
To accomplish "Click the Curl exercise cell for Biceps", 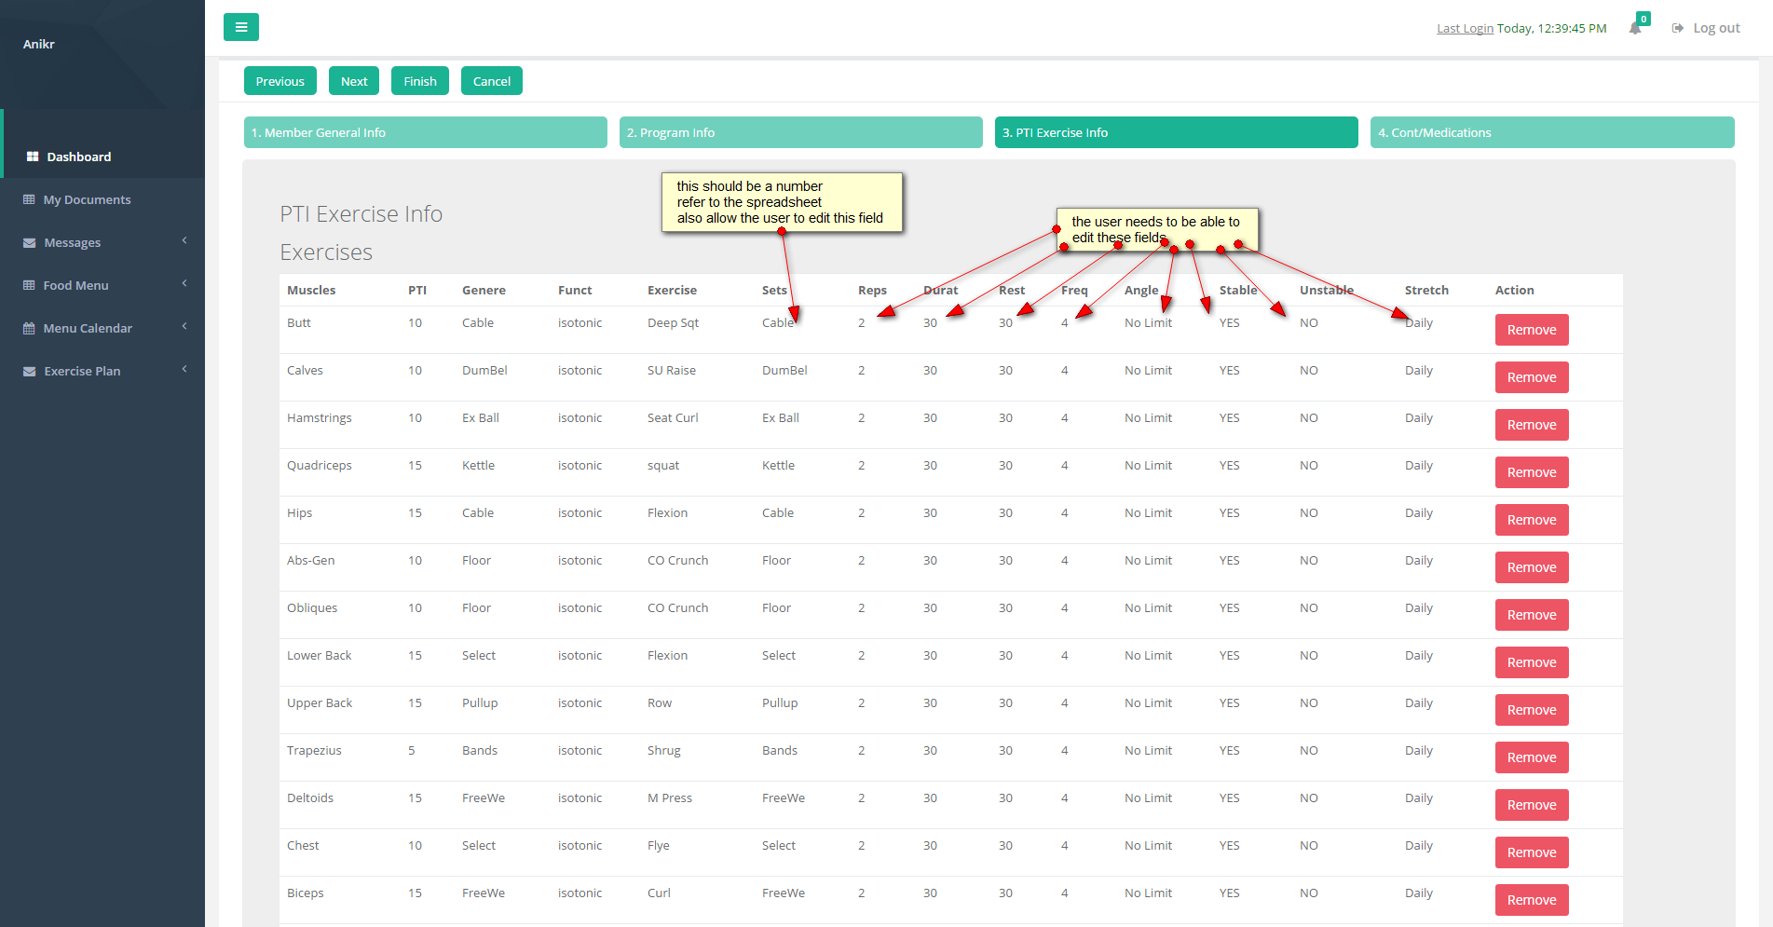I will click(659, 893).
